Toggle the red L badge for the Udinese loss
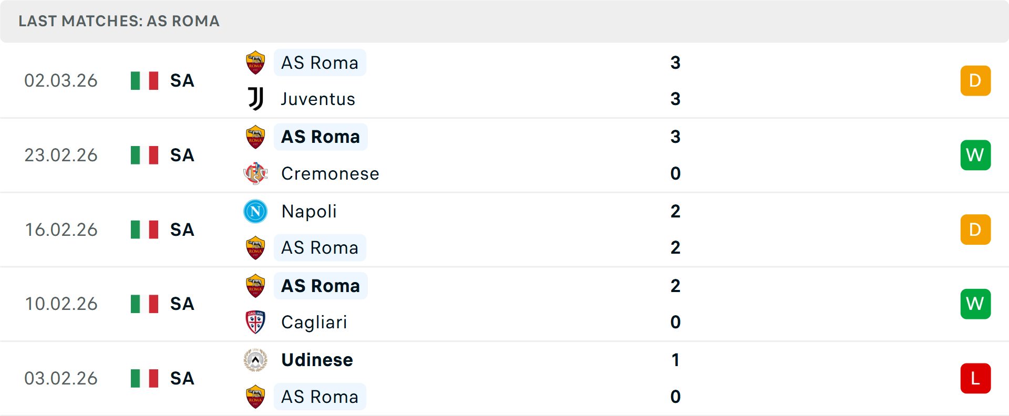This screenshot has width=1009, height=416. tap(975, 378)
